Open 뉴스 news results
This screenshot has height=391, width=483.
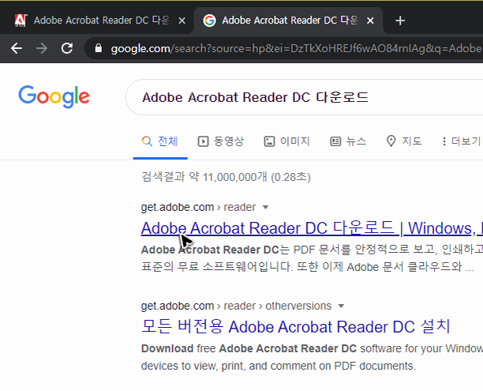(x=348, y=141)
